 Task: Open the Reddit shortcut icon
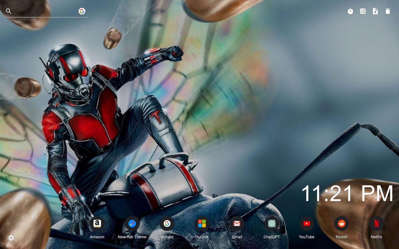click(x=342, y=223)
